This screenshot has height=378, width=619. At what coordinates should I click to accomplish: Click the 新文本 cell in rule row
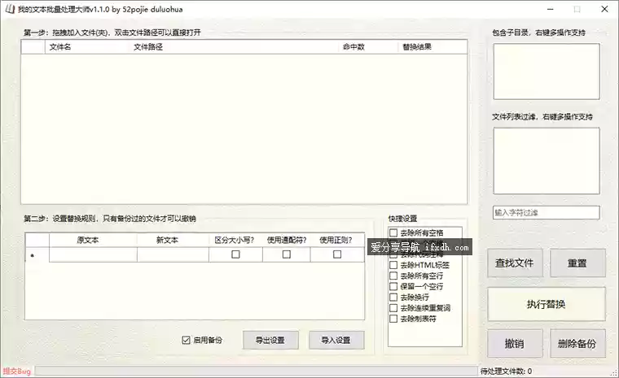point(173,254)
